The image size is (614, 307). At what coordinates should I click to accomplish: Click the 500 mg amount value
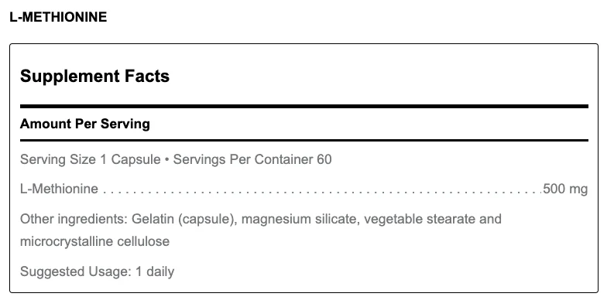[x=565, y=189]
